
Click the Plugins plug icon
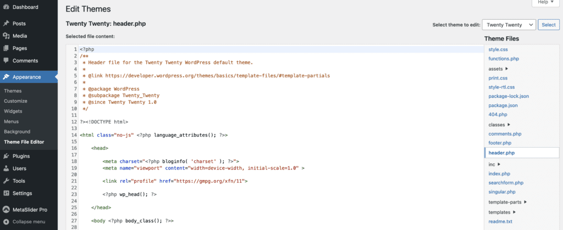5,156
